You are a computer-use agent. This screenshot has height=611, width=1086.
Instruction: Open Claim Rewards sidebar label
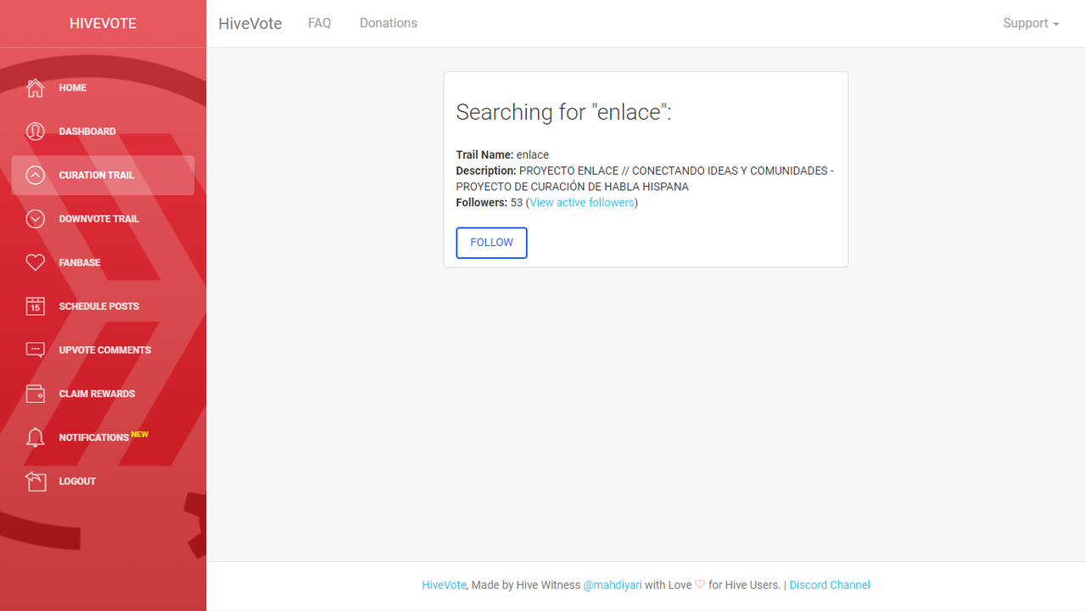pos(97,394)
